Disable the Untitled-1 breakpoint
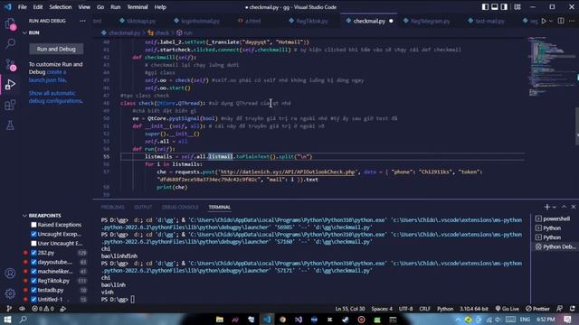The height and width of the screenshot is (325, 579). point(33,299)
